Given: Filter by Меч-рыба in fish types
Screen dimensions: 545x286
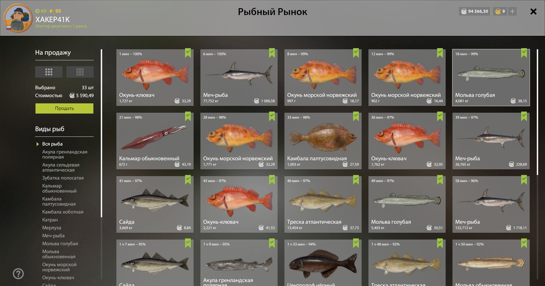Looking at the screenshot, I should click(53, 236).
